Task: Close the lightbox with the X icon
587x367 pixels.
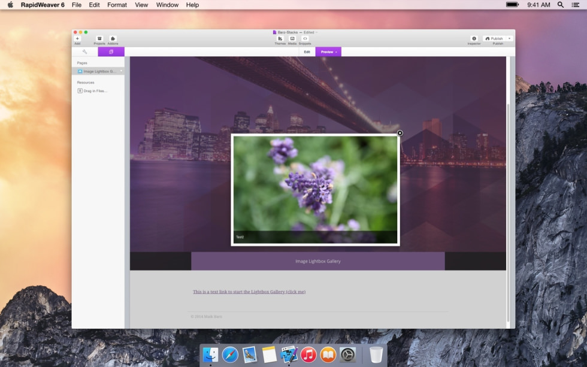Action: tap(400, 133)
